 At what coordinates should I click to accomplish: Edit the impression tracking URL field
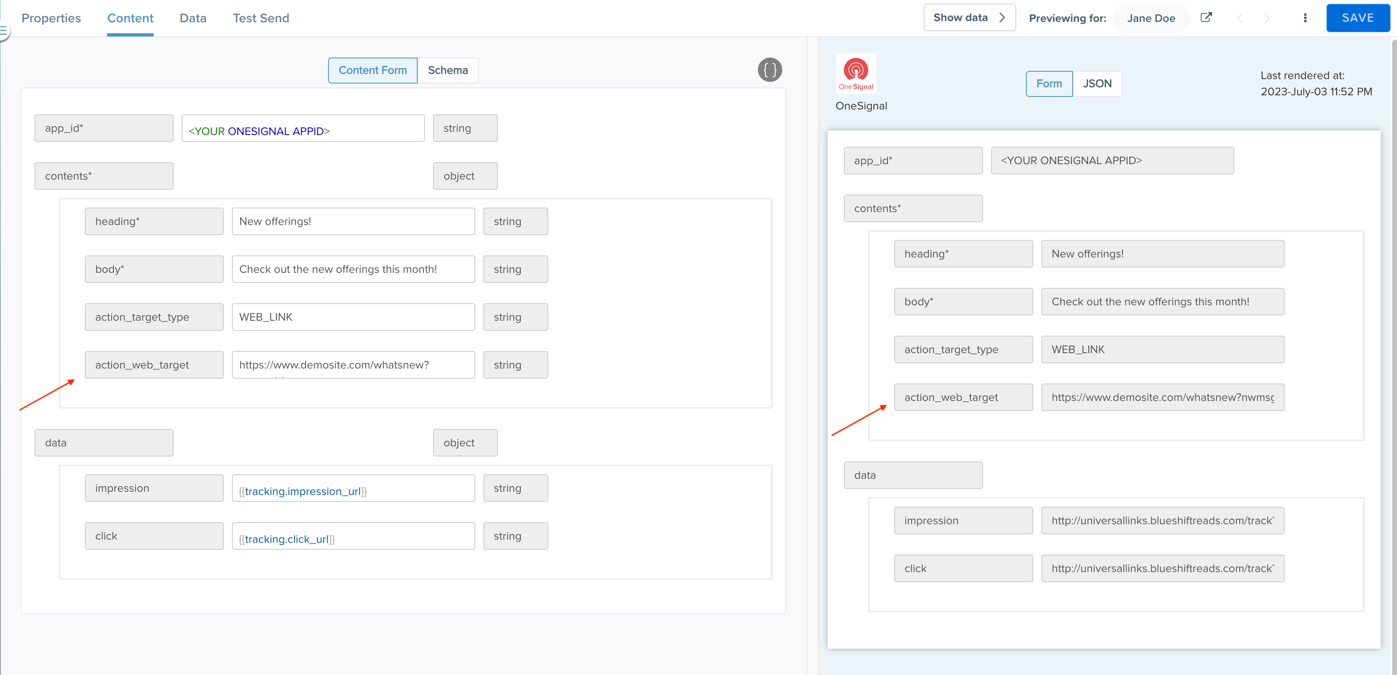tap(354, 488)
